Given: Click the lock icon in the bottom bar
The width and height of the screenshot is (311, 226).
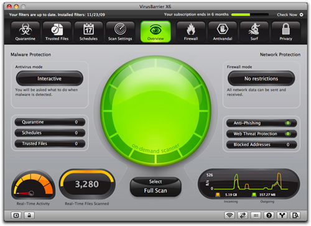Looking at the screenshot, I should tap(29, 215).
